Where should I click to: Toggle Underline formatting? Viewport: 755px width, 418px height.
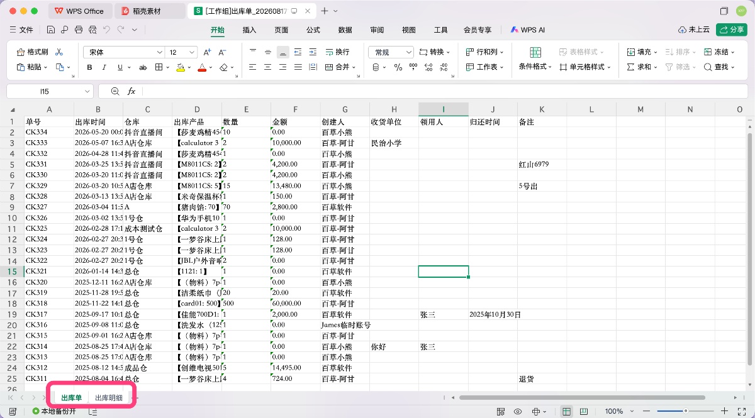pos(119,67)
